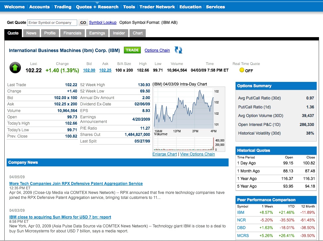Click the IBM intra-day price chart
This screenshot has height=241, width=323.
pyautogui.click(x=184, y=108)
